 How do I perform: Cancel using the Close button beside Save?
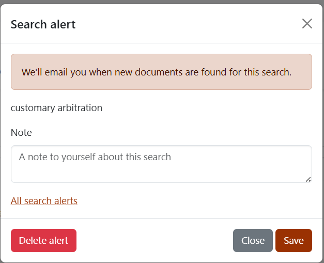253,240
